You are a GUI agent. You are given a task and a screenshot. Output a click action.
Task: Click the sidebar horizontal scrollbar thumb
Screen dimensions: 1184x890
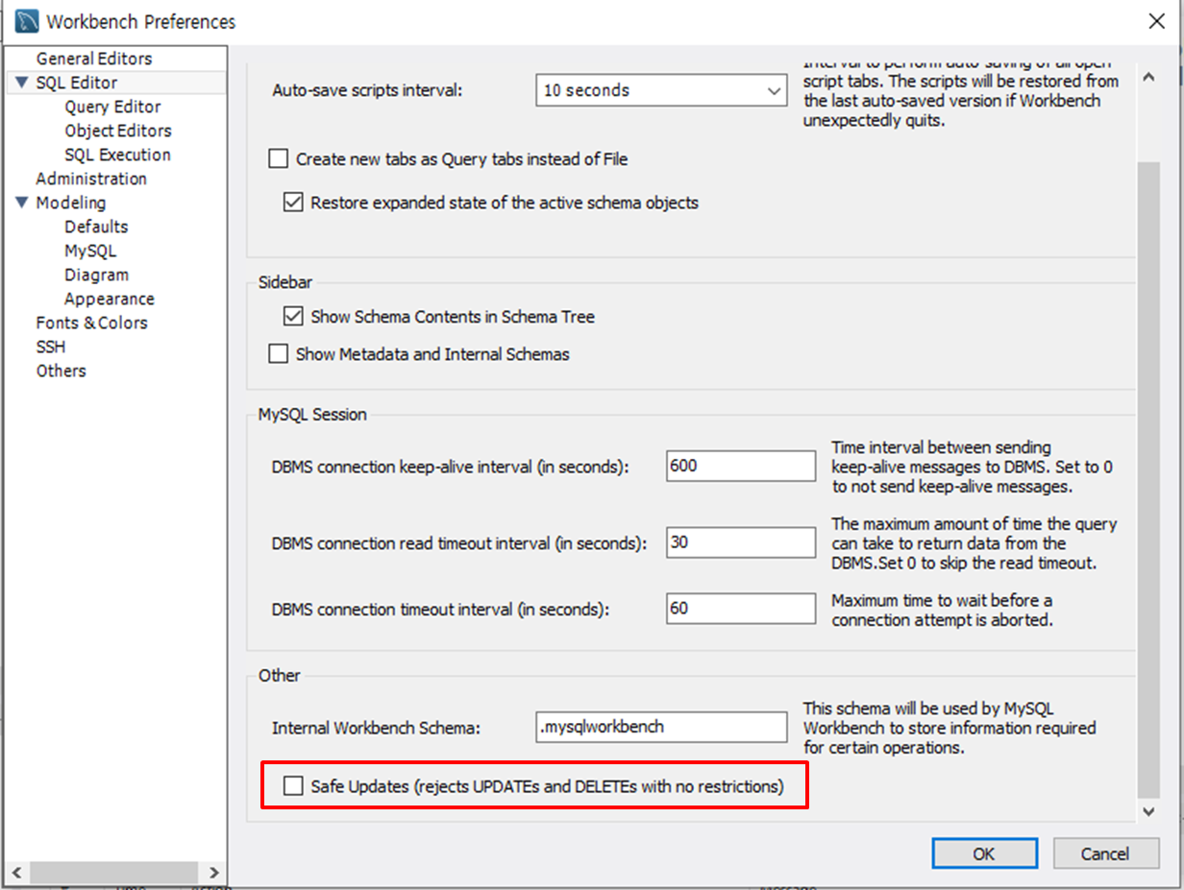[x=113, y=873]
